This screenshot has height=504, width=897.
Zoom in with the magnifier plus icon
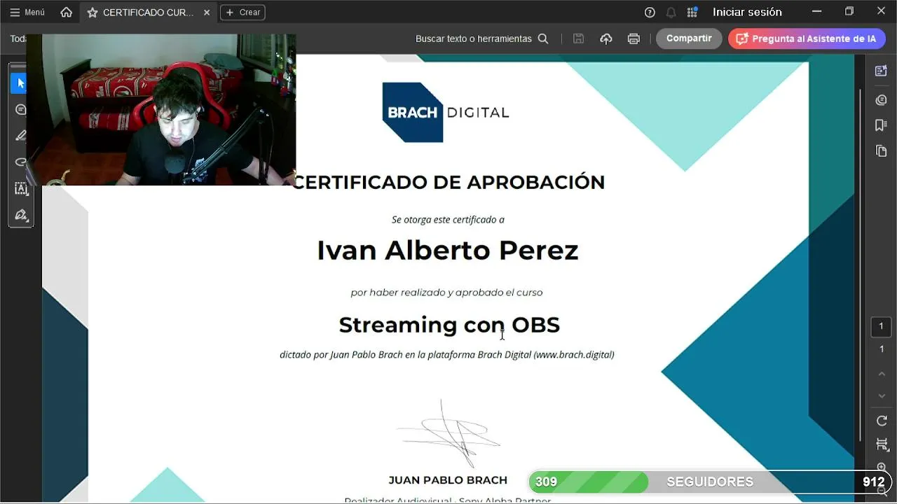882,467
